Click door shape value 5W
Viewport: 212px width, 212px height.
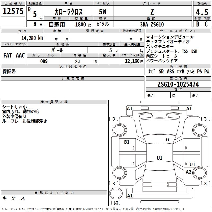pos(103,12)
